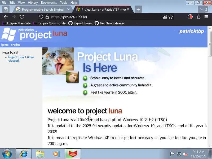Click the page scrollbar up arrow
Image resolution: width=212 pixels, height=159 pixels.
pyautogui.click(x=210, y=29)
